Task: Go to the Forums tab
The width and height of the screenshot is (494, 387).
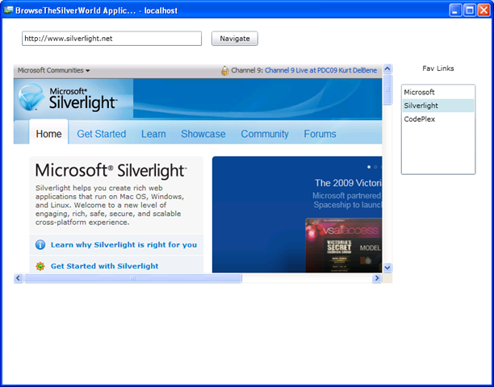Action: [320, 134]
